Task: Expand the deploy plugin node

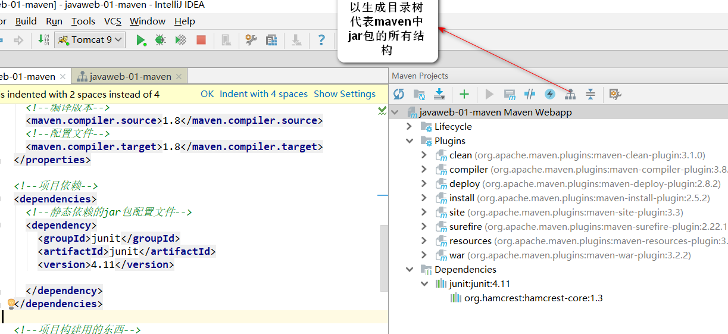Action: (x=424, y=183)
